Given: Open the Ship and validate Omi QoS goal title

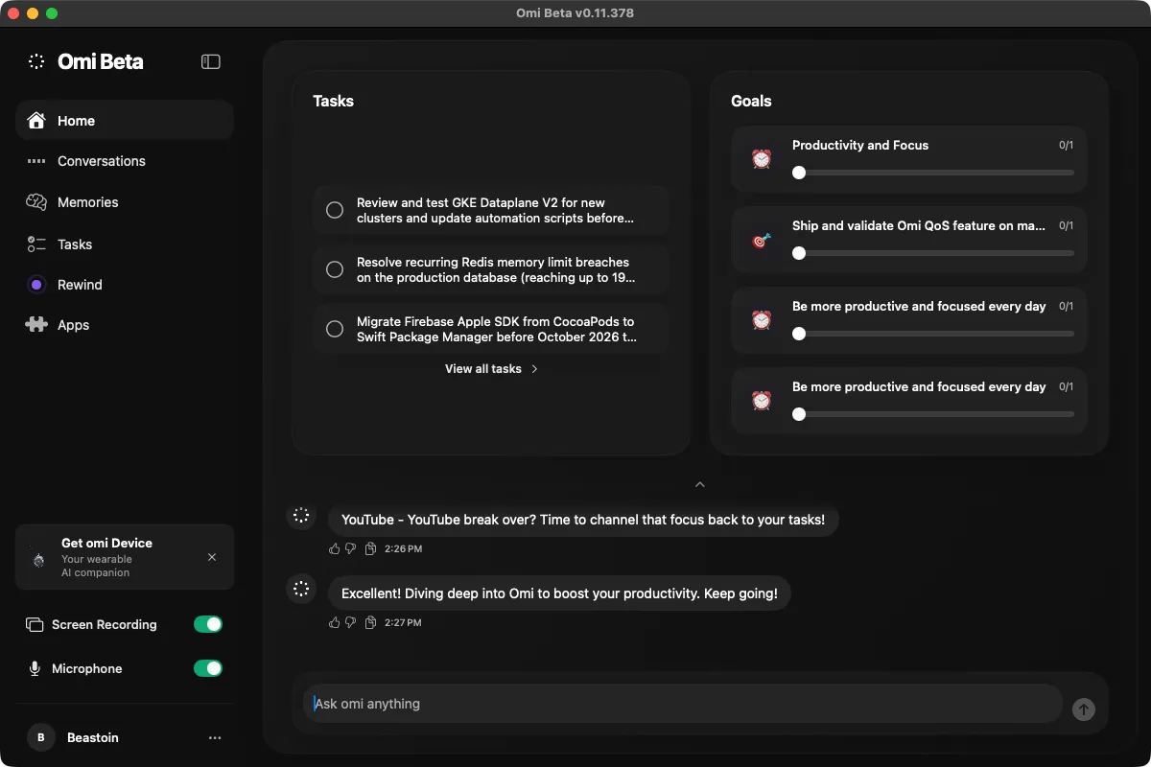Looking at the screenshot, I should 919,225.
